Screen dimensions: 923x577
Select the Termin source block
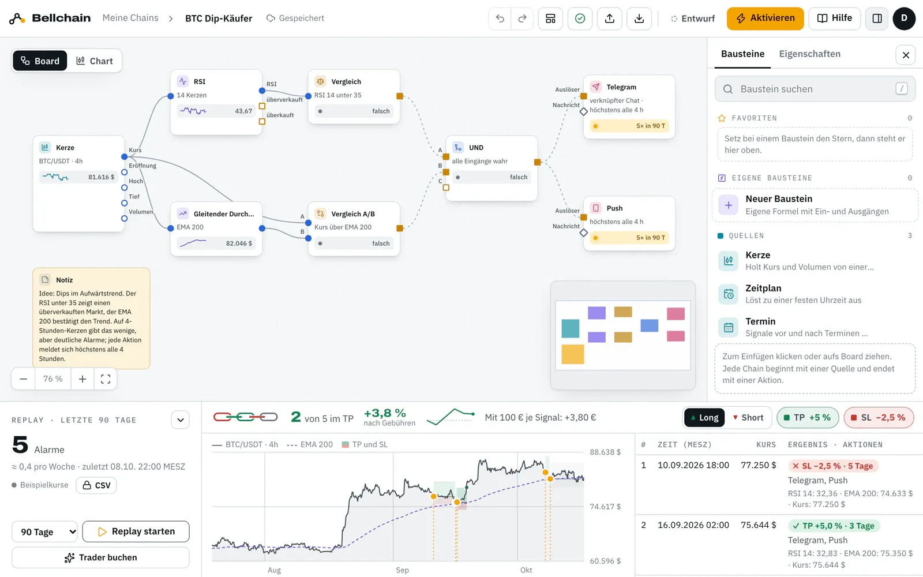[x=815, y=327]
